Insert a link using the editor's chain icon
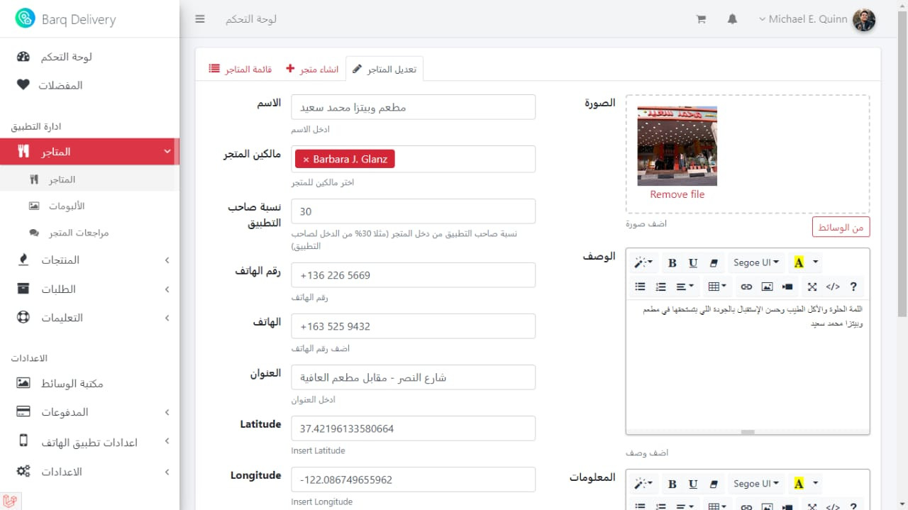908x510 pixels. point(746,287)
